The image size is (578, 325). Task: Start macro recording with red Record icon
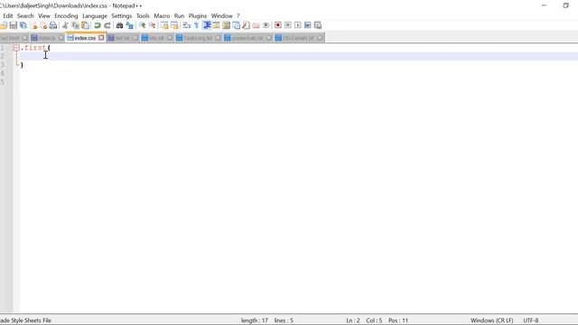[278, 25]
